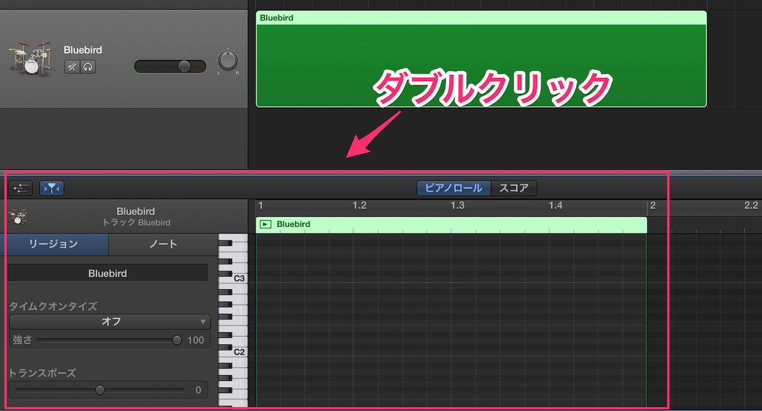Select the green Bluebird region in tracks area

point(481,59)
